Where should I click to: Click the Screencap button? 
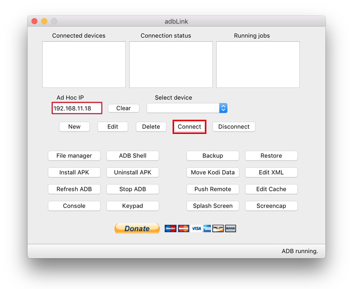[271, 206]
